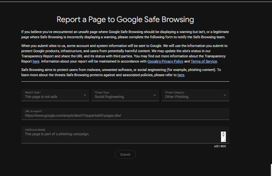272x176 pixels.
Task: Click the textarea scroll up arrow
Action: 223,133
